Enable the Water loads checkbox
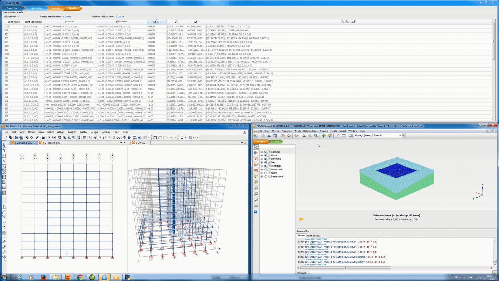Image resolution: width=499 pixels, height=281 pixels. tap(269, 169)
